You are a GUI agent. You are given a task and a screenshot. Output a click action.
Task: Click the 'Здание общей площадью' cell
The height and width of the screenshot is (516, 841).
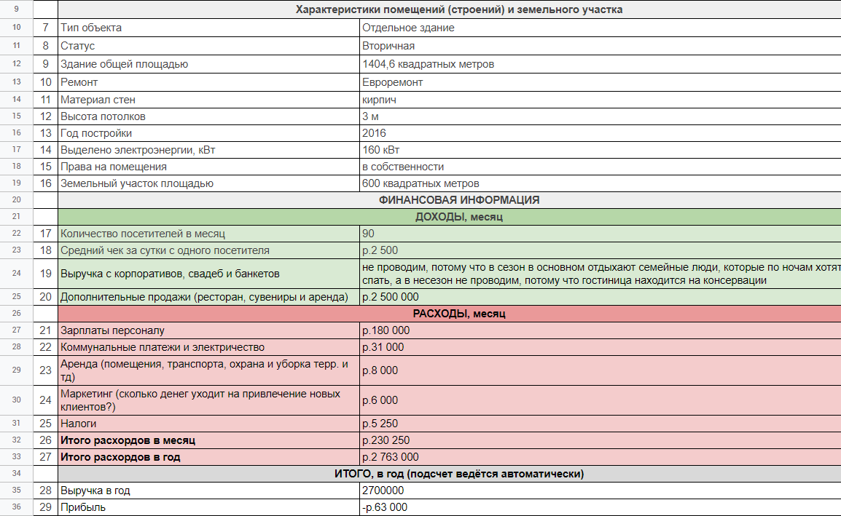click(x=208, y=64)
